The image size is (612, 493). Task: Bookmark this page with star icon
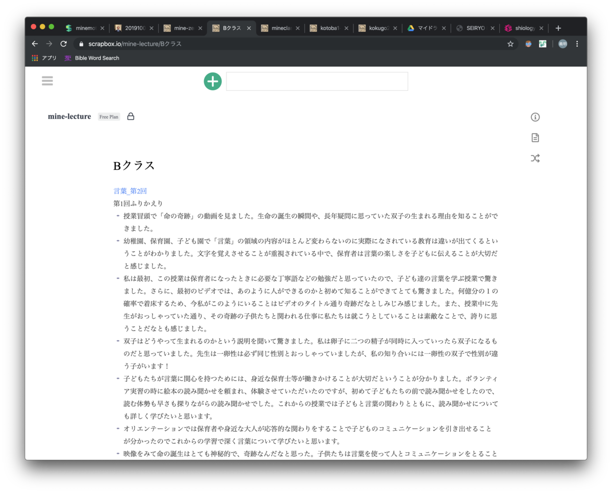click(510, 44)
